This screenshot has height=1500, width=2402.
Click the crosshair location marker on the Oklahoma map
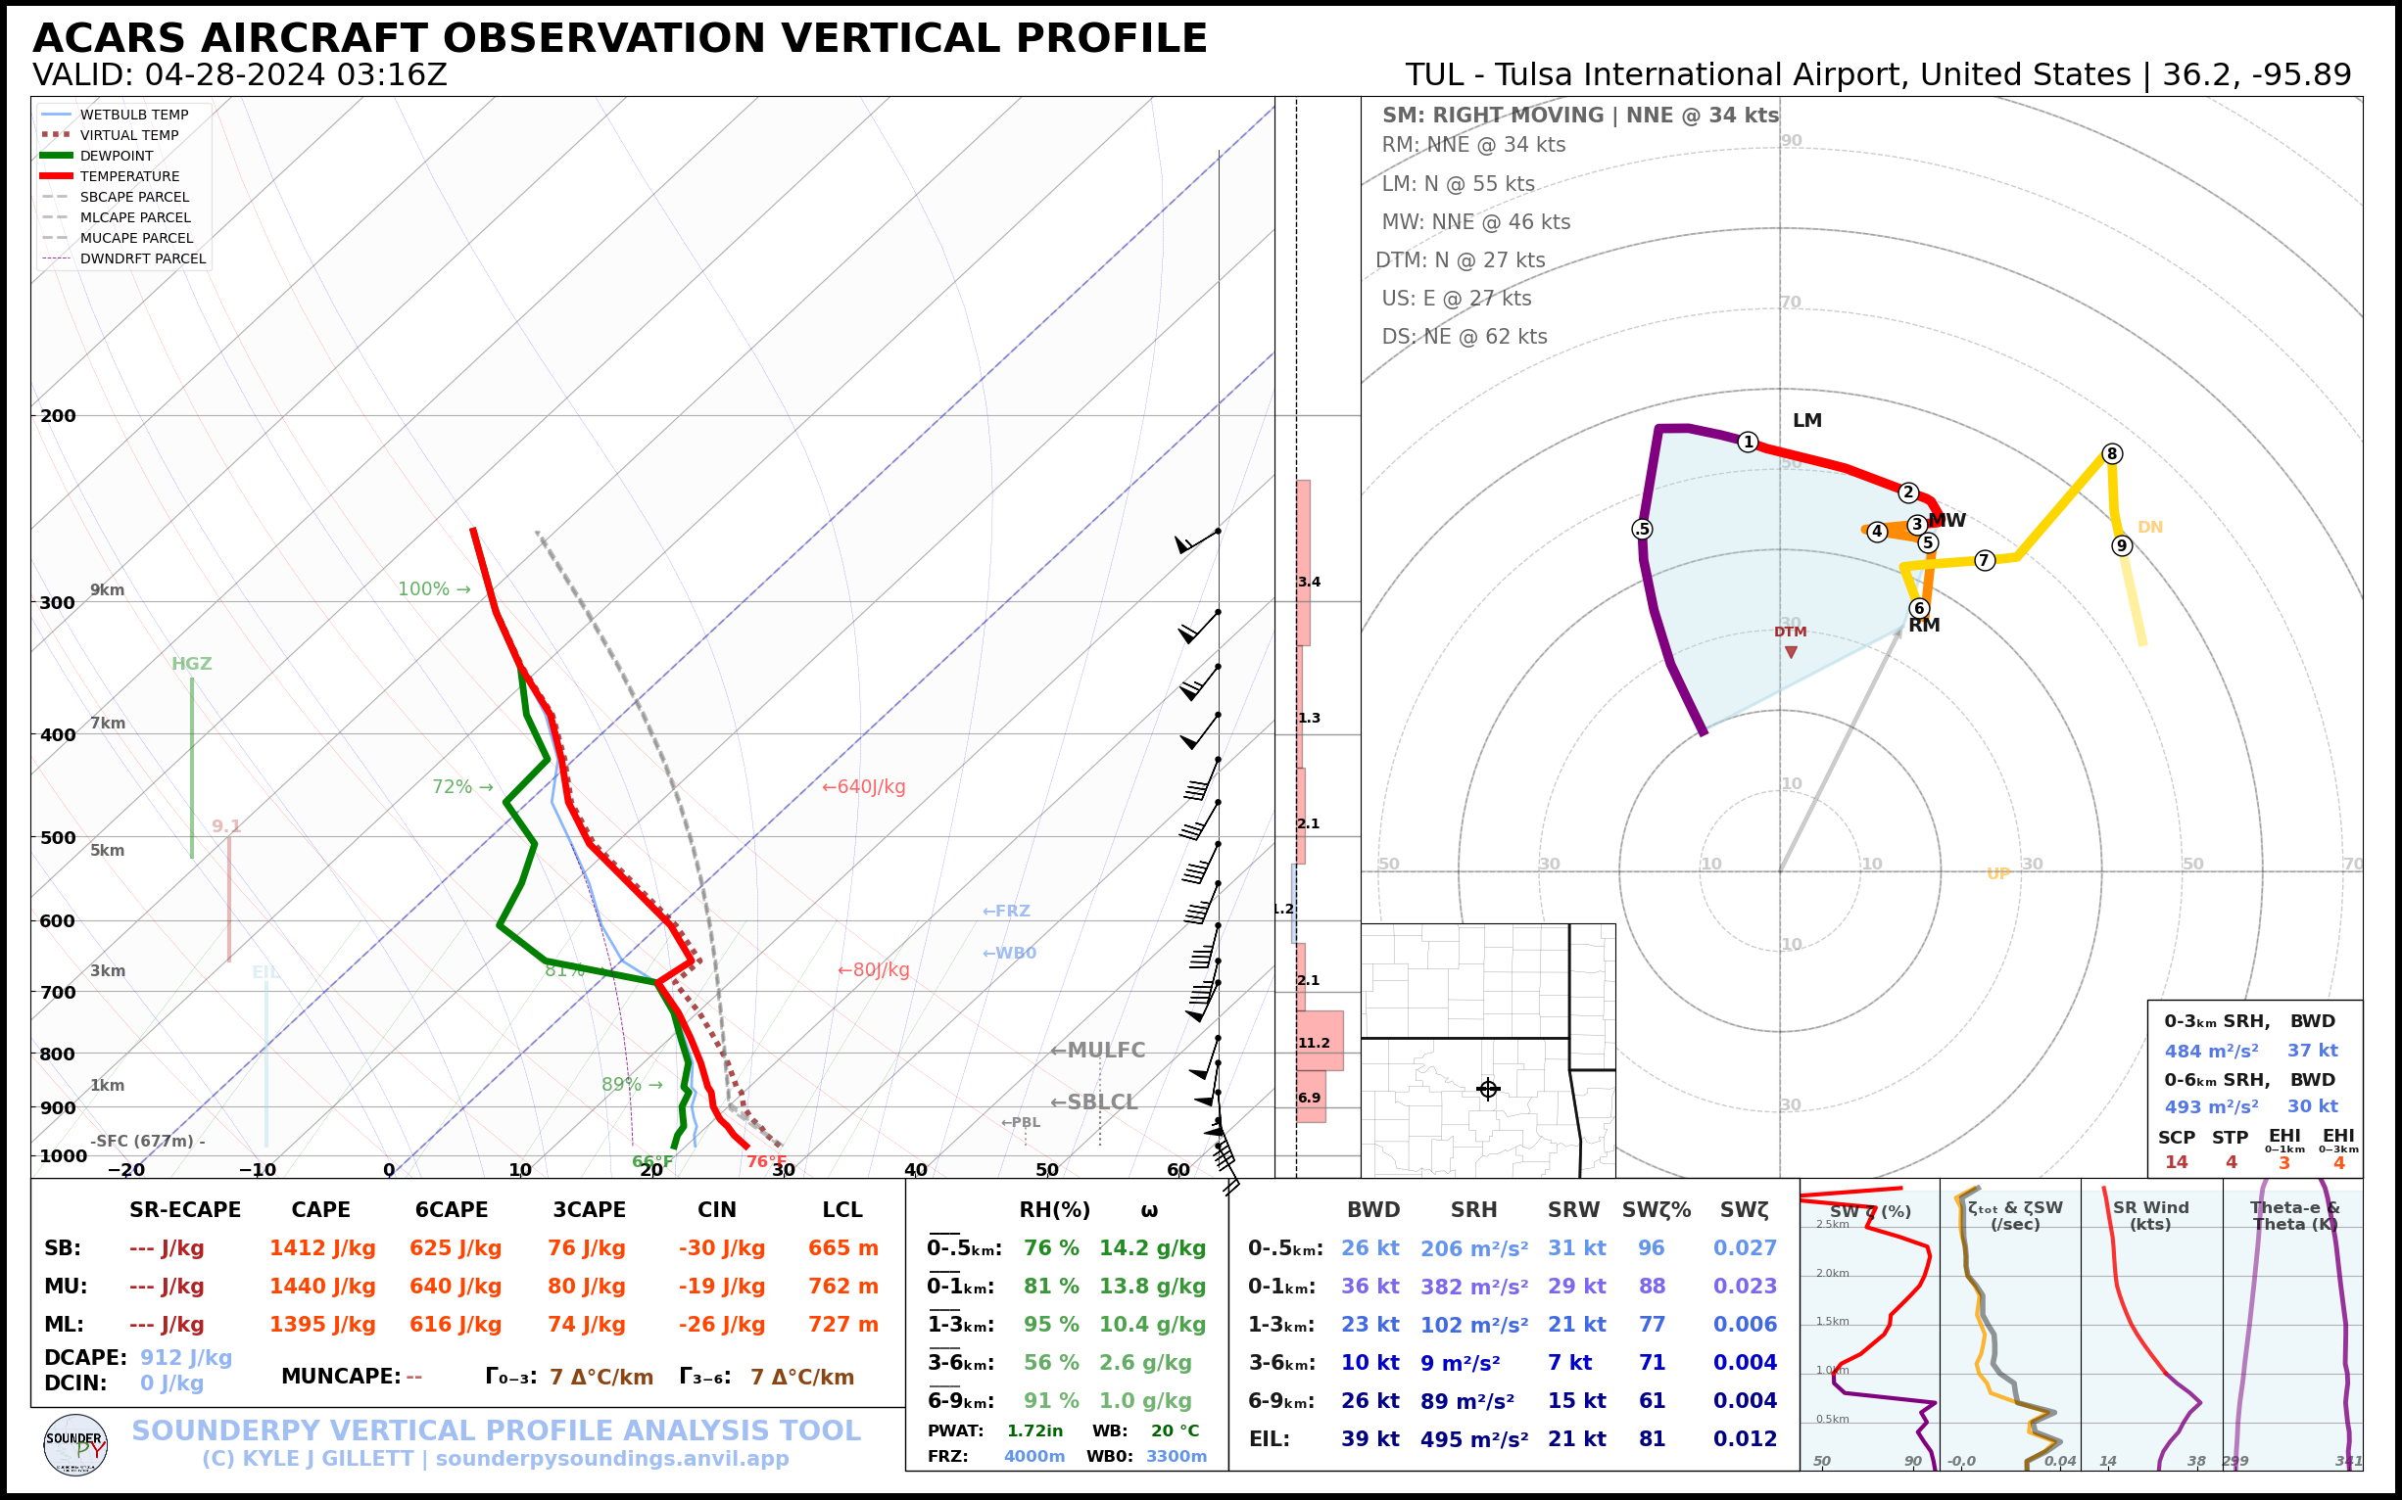click(1488, 1090)
